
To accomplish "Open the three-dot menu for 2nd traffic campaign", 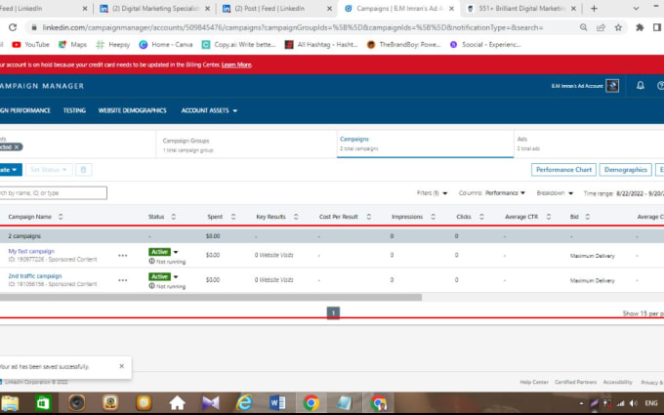I will [x=123, y=280].
